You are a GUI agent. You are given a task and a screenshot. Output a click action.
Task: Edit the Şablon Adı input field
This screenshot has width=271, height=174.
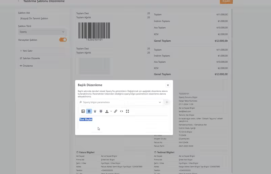point(42,18)
